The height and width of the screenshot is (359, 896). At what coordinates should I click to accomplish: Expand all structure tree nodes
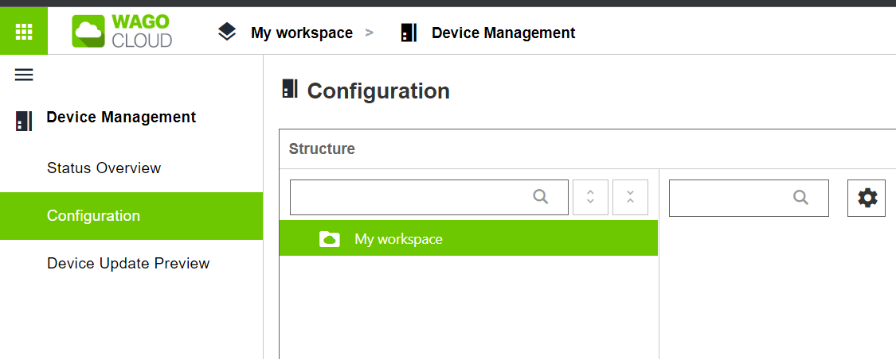pos(590,197)
